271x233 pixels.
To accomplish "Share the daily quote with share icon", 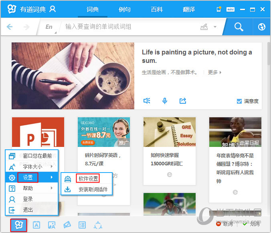I will coord(183,101).
